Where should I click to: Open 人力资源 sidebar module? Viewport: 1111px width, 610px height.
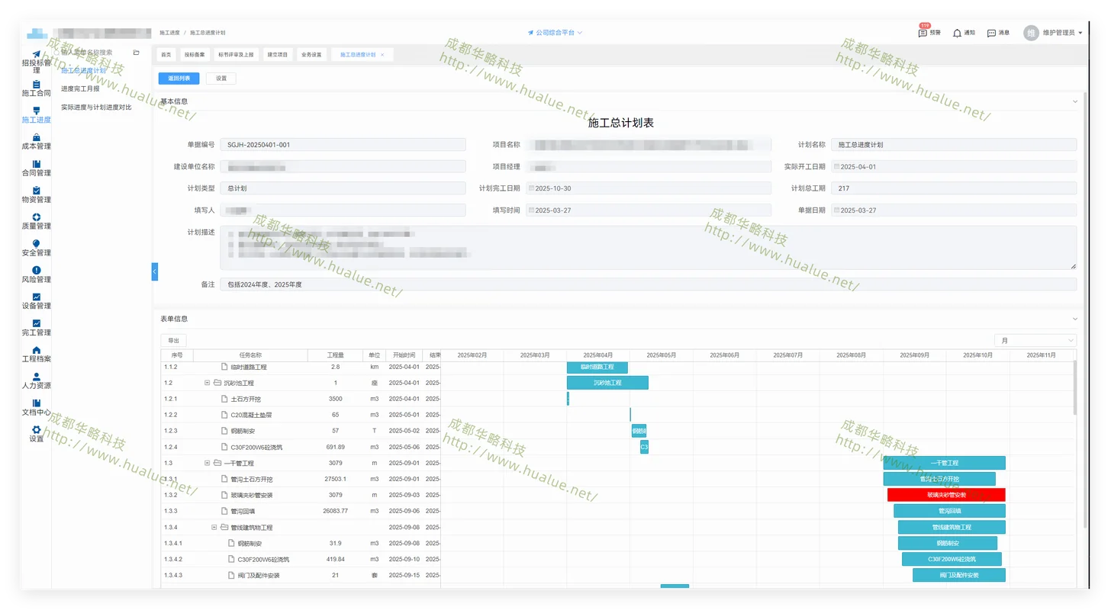[x=36, y=381]
